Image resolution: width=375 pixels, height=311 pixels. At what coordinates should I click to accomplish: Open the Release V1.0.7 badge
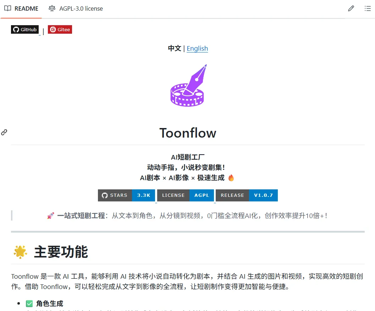(247, 195)
